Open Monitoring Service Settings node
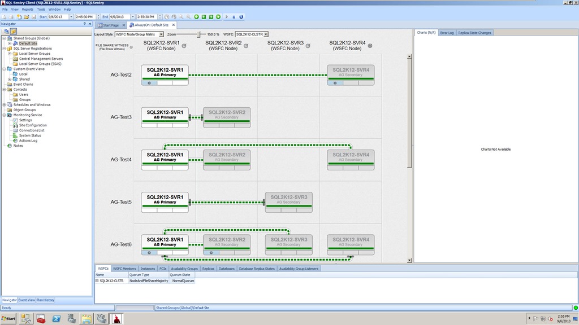 tap(25, 120)
